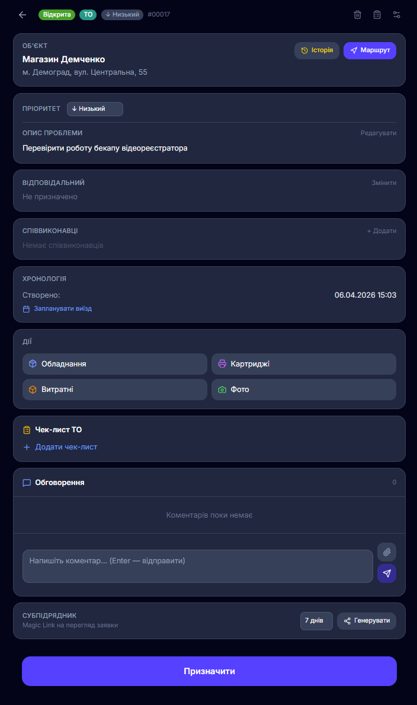
Task: Go back using the left arrow icon
Action: [23, 15]
